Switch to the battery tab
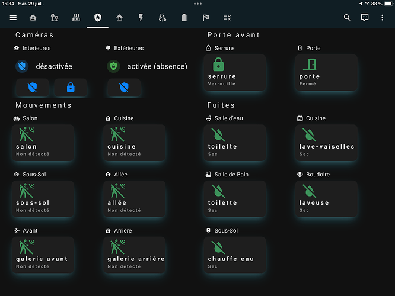Screen dimensions: 395x296 click(184, 18)
